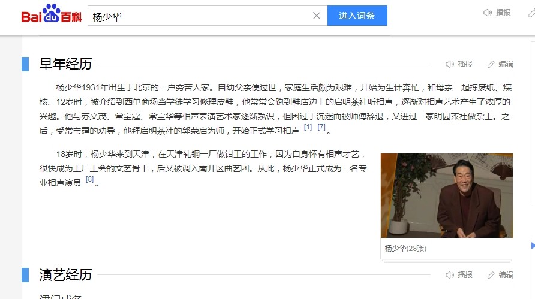This screenshot has width=535, height=299.
Task: Click the Baidu Baike logo
Action: [x=52, y=14]
